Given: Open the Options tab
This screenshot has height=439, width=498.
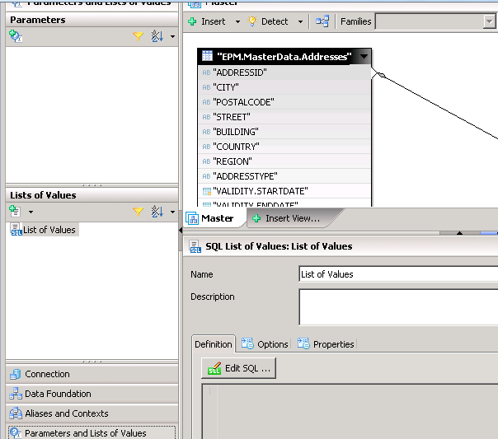Looking at the screenshot, I should 265,344.
